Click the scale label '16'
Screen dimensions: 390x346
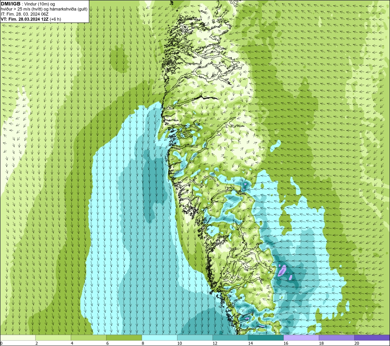click(x=286, y=343)
